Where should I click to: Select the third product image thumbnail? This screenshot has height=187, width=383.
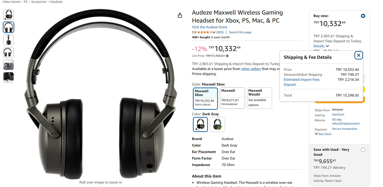coord(9,40)
